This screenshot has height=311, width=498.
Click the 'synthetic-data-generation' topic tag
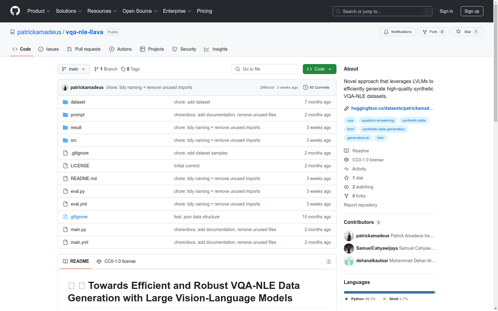383,129
